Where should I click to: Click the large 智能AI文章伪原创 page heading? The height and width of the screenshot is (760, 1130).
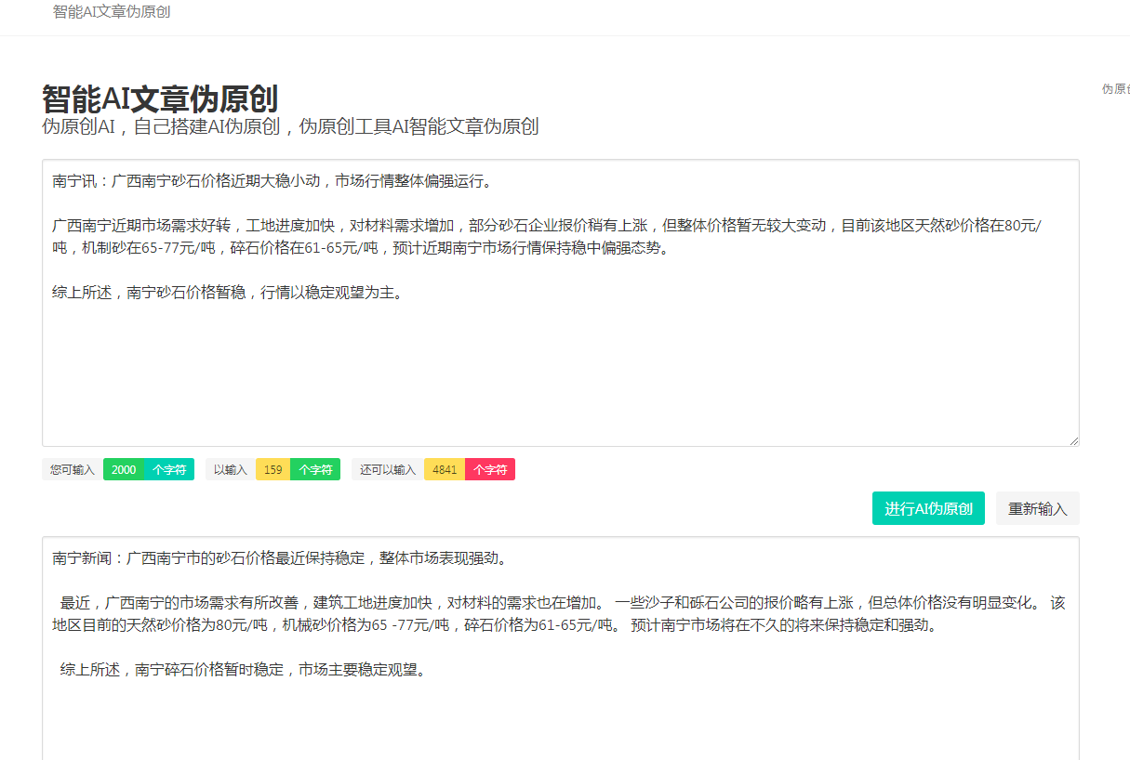[160, 99]
